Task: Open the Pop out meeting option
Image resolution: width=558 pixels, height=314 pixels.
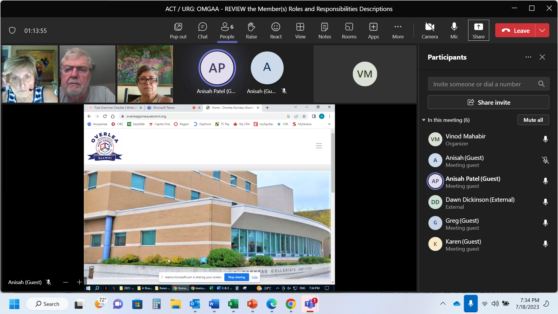Action: (178, 31)
